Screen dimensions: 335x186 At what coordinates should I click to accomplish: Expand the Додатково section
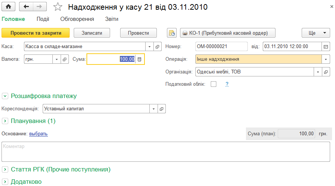pyautogui.click(x=5, y=182)
